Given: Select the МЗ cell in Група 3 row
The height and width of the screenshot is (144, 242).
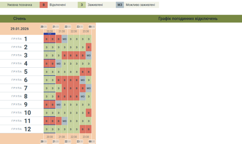Looking at the screenshot, I should click(89, 56).
